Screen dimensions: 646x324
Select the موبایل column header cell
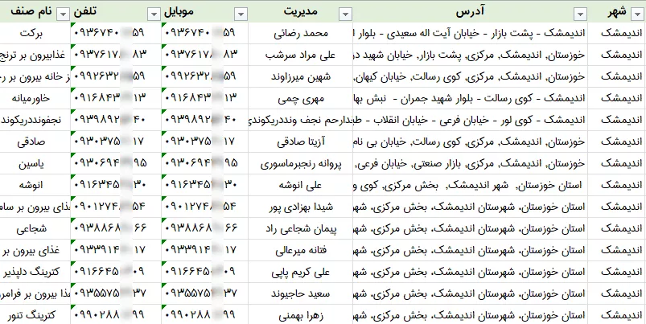pos(205,11)
